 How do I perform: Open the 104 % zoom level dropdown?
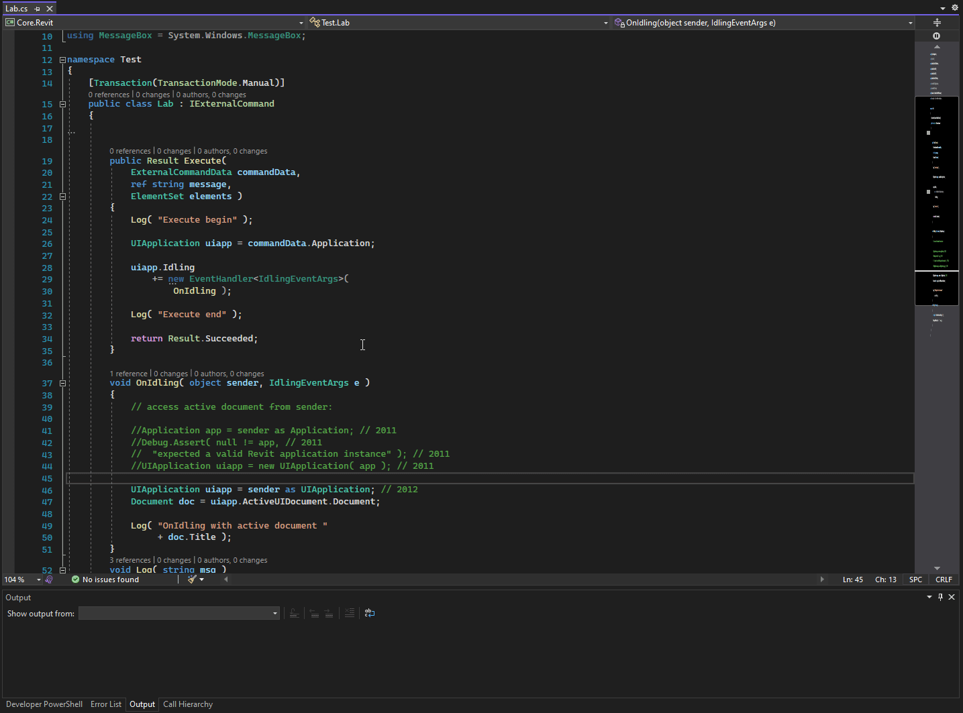[38, 580]
